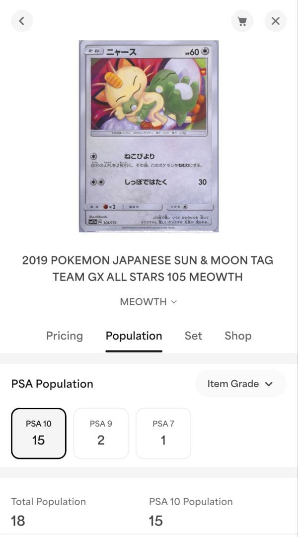Tap the PSA 10 Population value 15
This screenshot has width=298, height=537.
(x=155, y=521)
